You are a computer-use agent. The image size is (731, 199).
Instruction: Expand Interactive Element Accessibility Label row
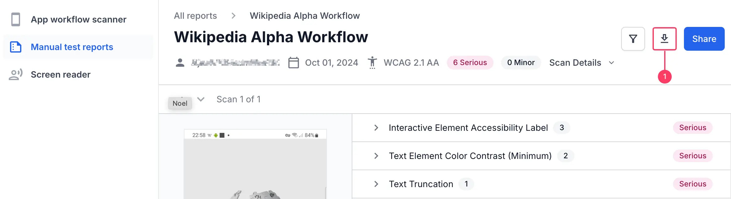(376, 128)
